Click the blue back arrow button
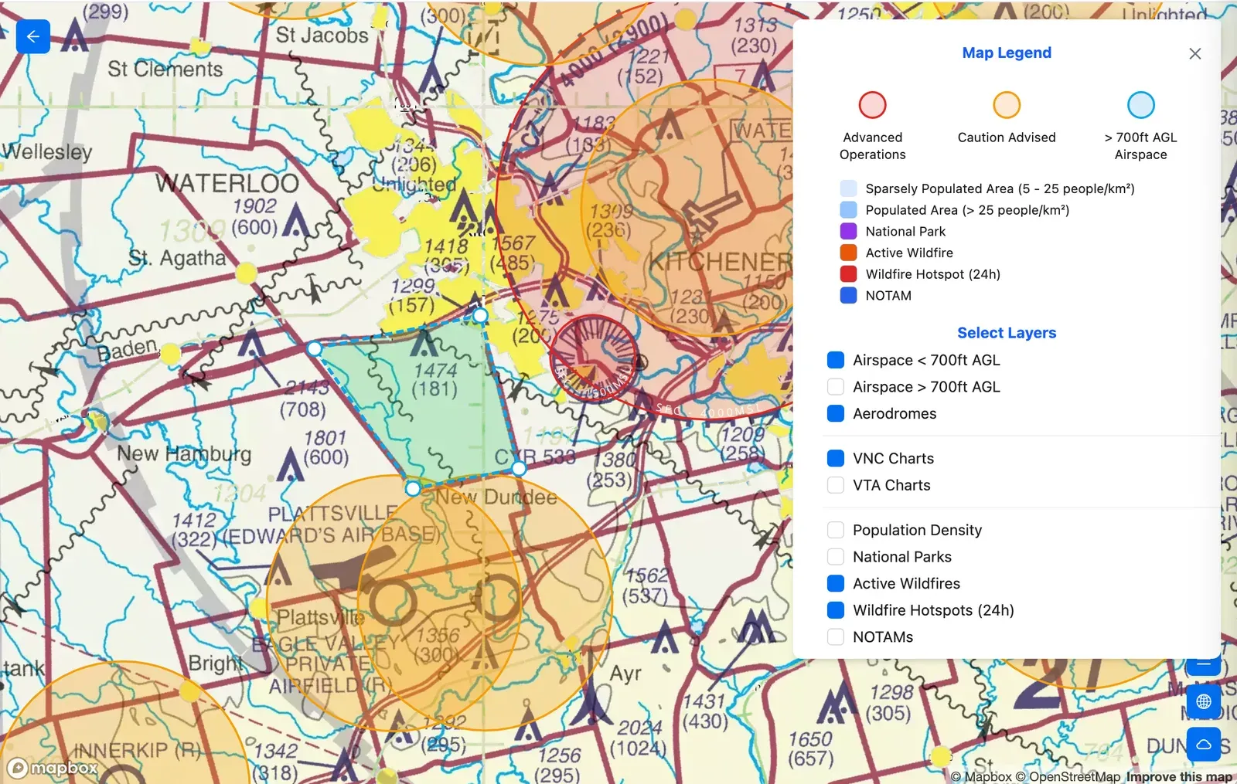This screenshot has width=1237, height=784. tap(33, 36)
